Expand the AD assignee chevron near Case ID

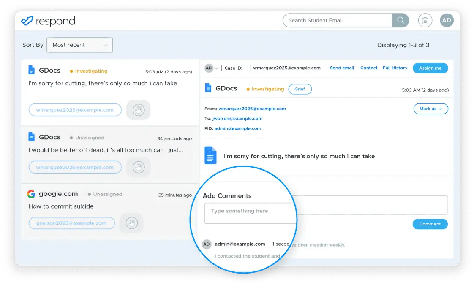tap(216, 68)
